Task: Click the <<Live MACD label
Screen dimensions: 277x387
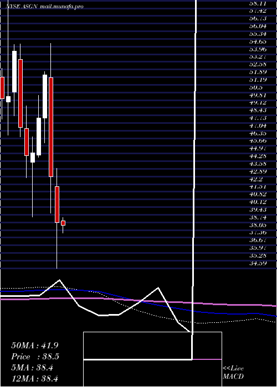Action: [x=233, y=373]
